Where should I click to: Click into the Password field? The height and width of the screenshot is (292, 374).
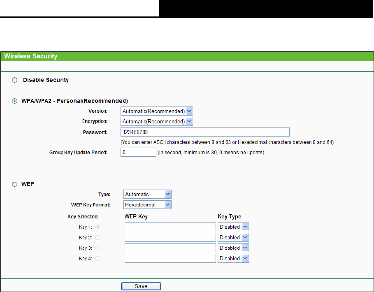pyautogui.click(x=205, y=132)
